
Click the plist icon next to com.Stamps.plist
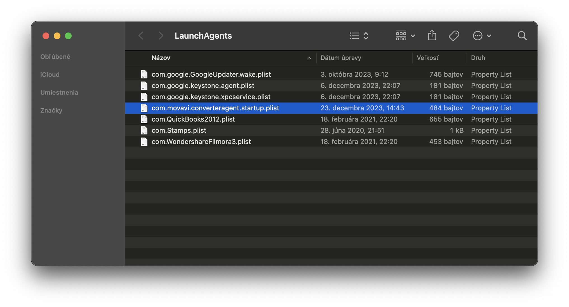point(144,130)
